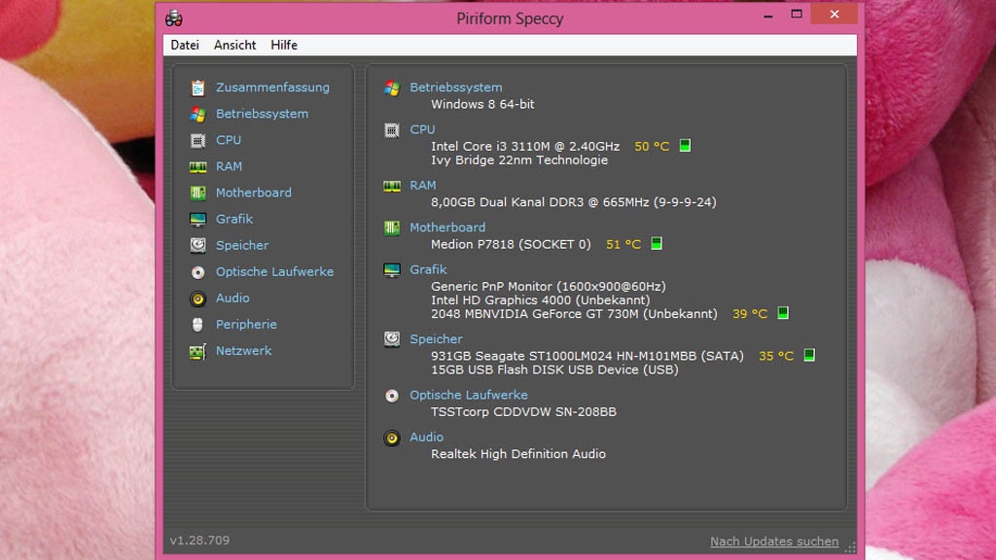Open the Grafik section heading in the summary panel
The height and width of the screenshot is (560, 996).
[x=428, y=269]
